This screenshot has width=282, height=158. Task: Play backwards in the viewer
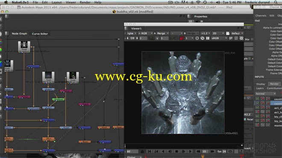pyautogui.click(x=163, y=152)
